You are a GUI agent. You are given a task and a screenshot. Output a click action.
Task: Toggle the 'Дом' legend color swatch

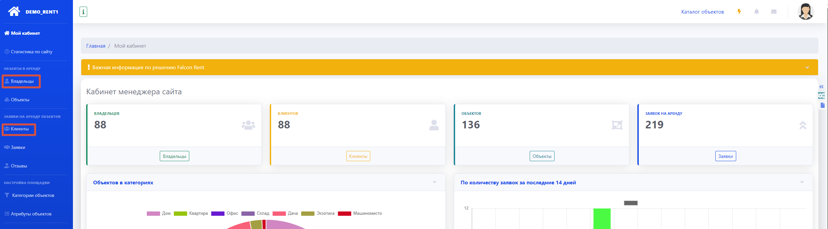pos(153,213)
